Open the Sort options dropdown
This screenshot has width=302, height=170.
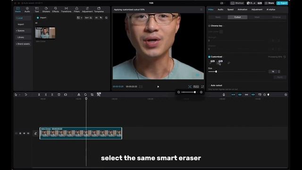pyautogui.click(x=88, y=18)
